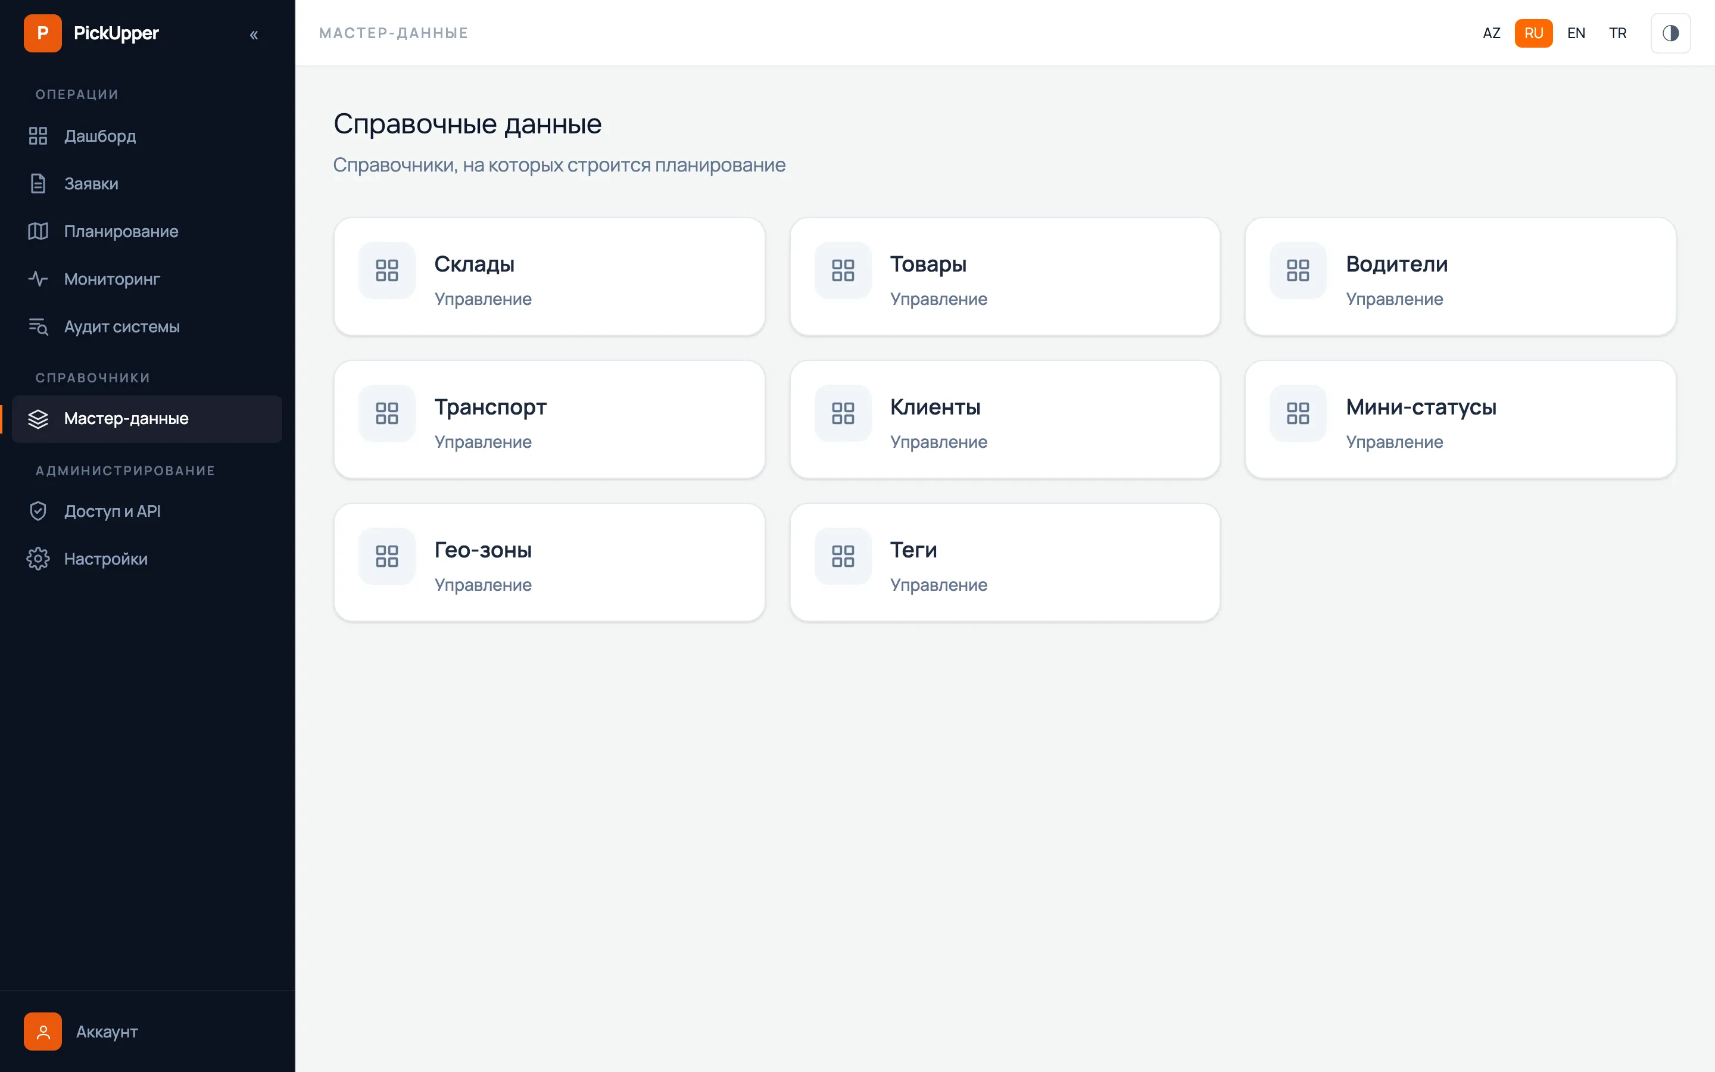Open the Склады card title
Image resolution: width=1715 pixels, height=1072 pixels.
tap(474, 264)
